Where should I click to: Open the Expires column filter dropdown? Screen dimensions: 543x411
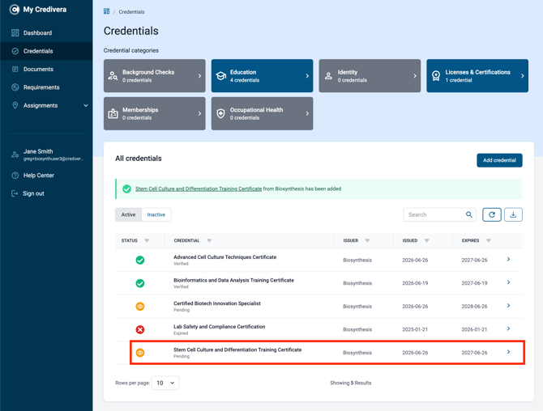[488, 240]
